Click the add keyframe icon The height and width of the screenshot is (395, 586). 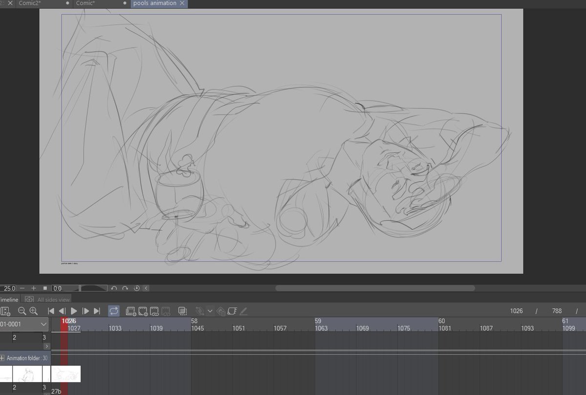[x=199, y=311]
